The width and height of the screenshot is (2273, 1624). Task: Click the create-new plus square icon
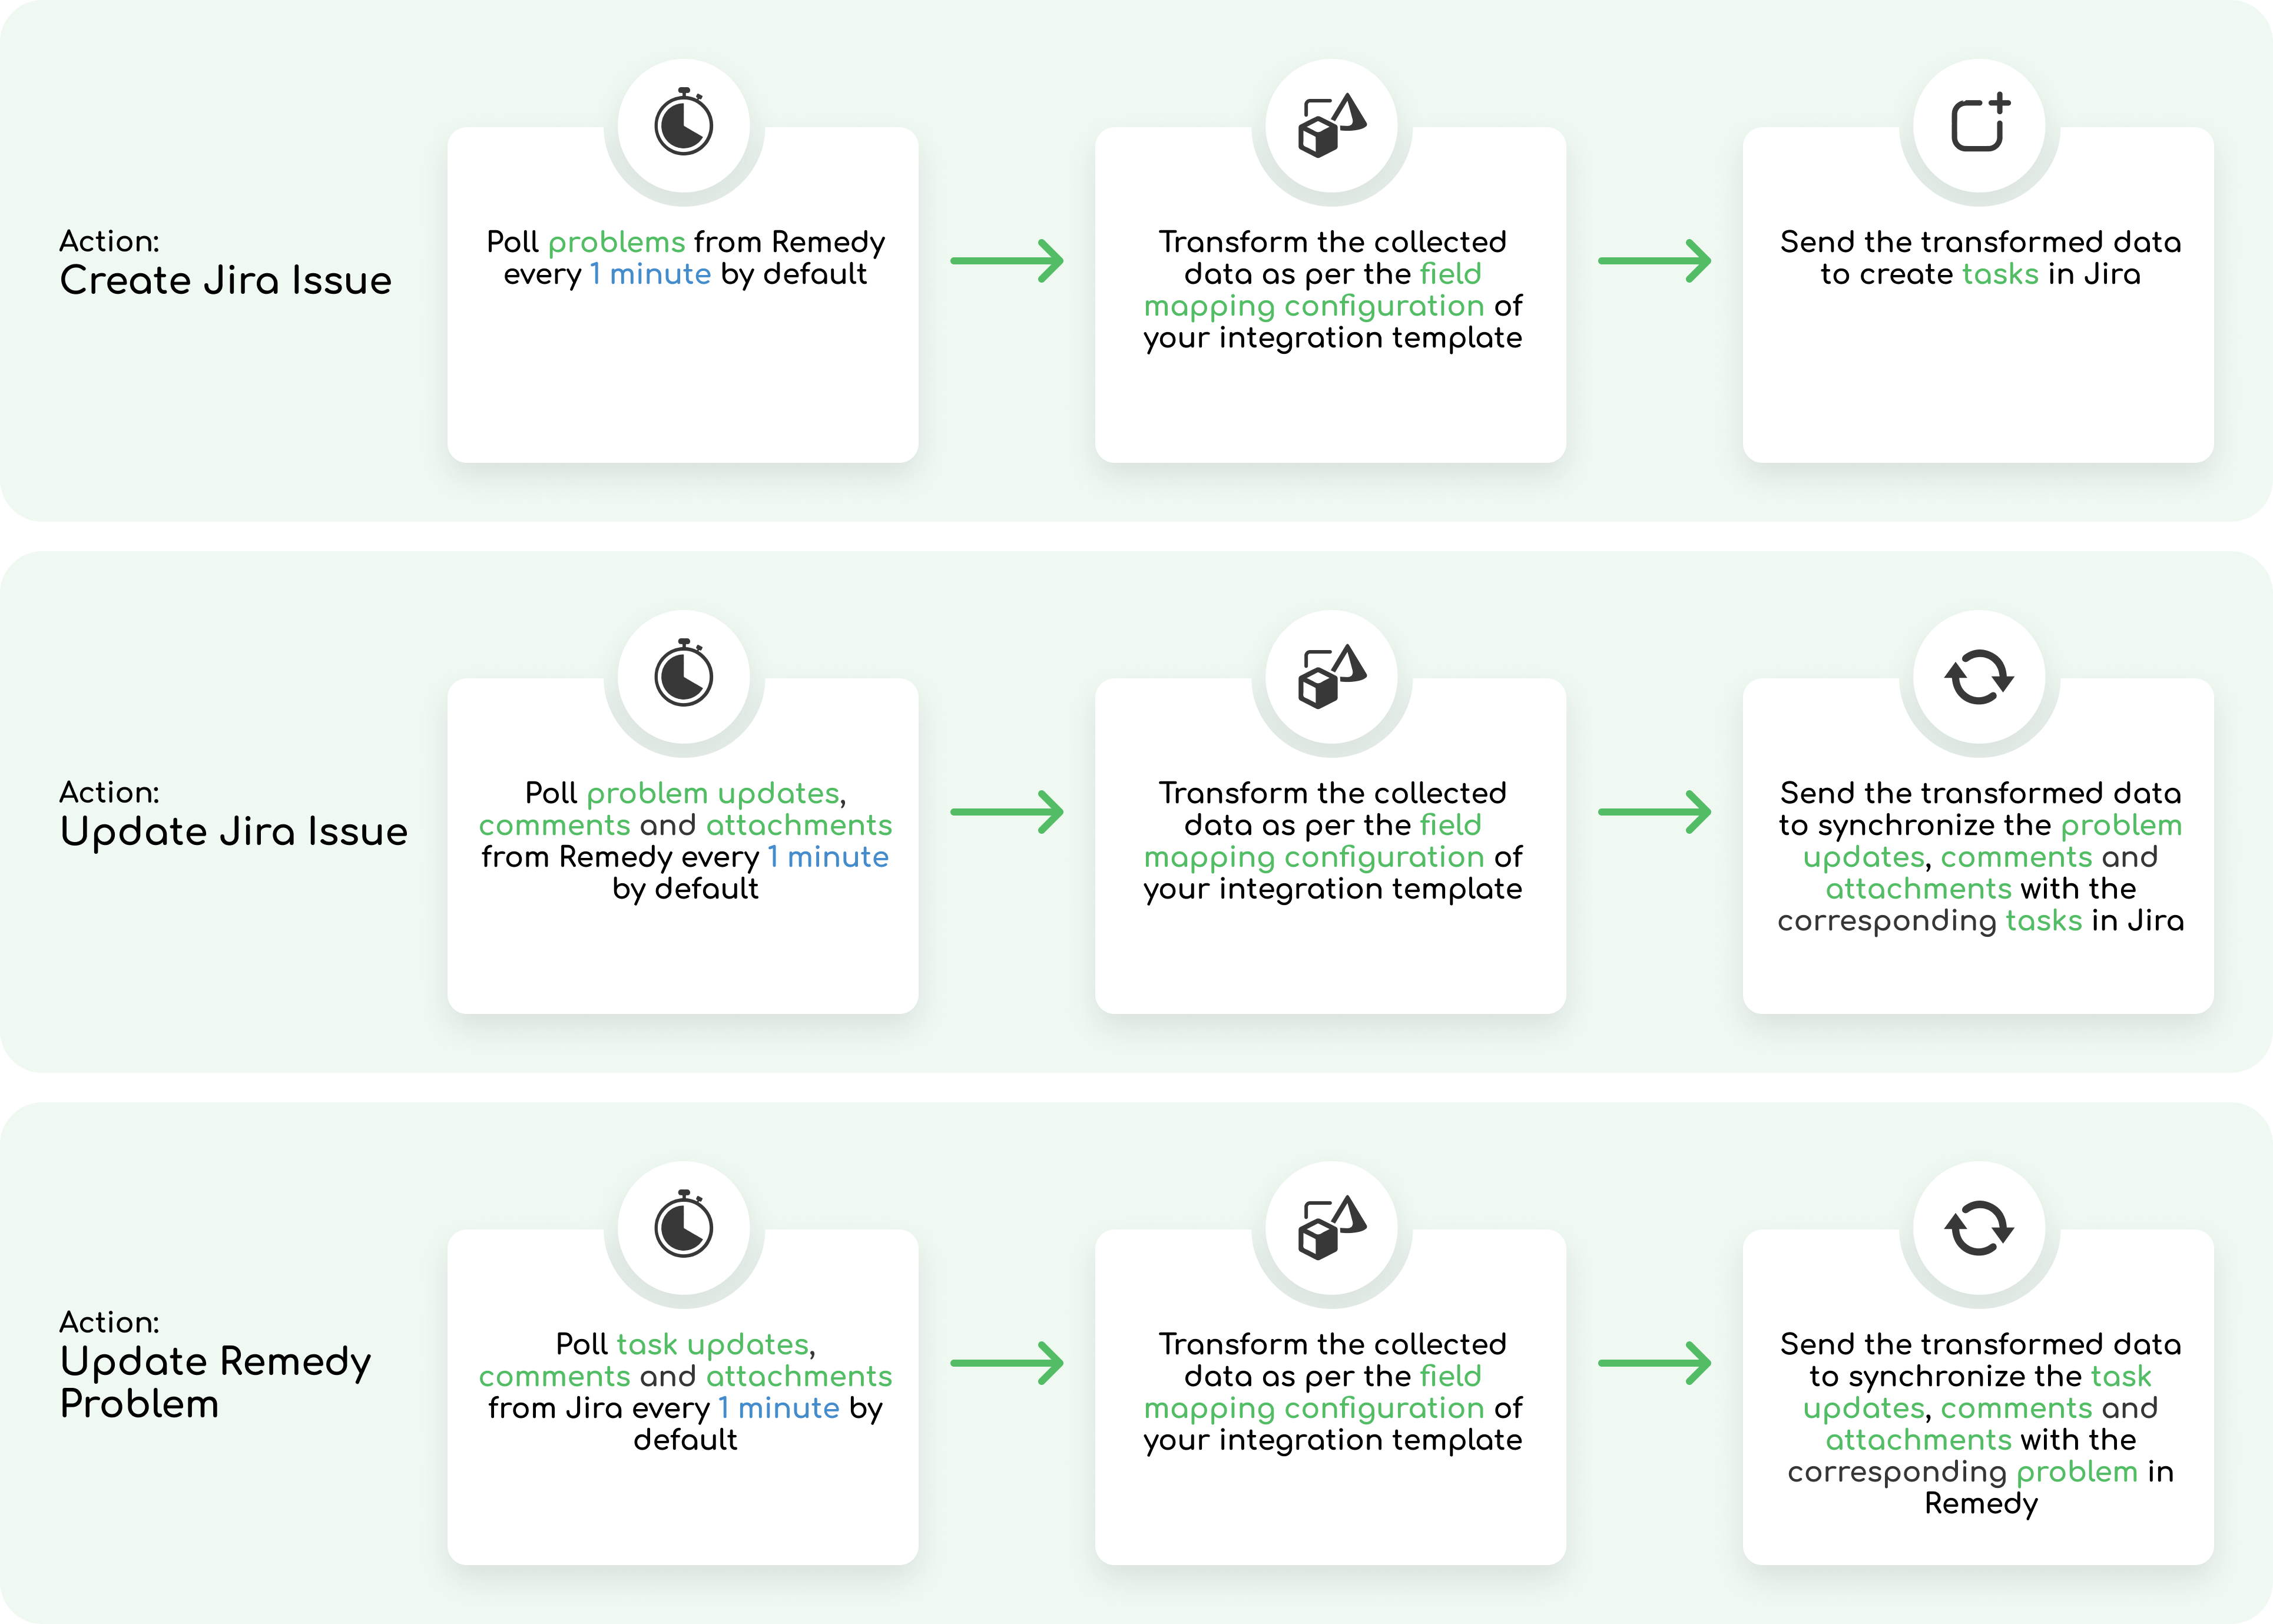(1979, 125)
